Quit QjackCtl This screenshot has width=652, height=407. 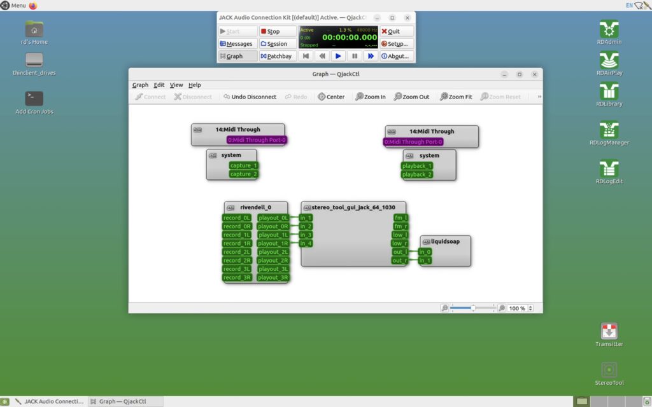point(397,31)
